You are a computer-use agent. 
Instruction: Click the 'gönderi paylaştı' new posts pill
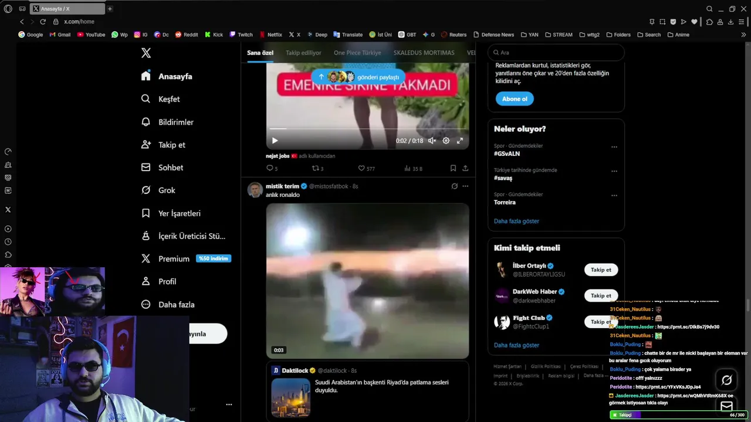point(359,77)
